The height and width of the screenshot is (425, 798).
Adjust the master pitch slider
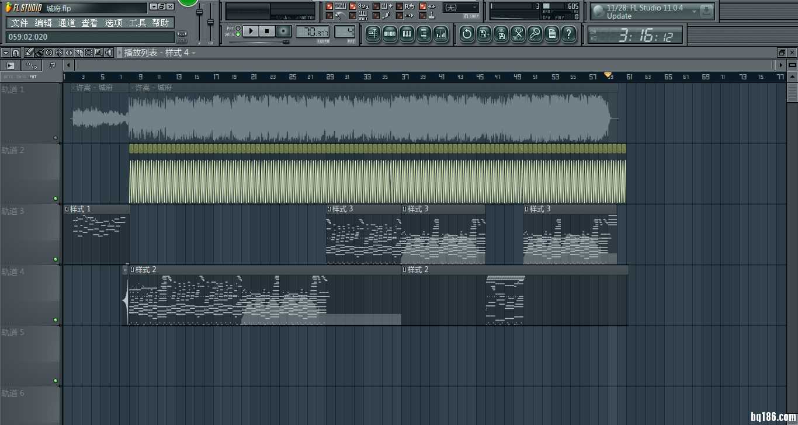[x=210, y=22]
